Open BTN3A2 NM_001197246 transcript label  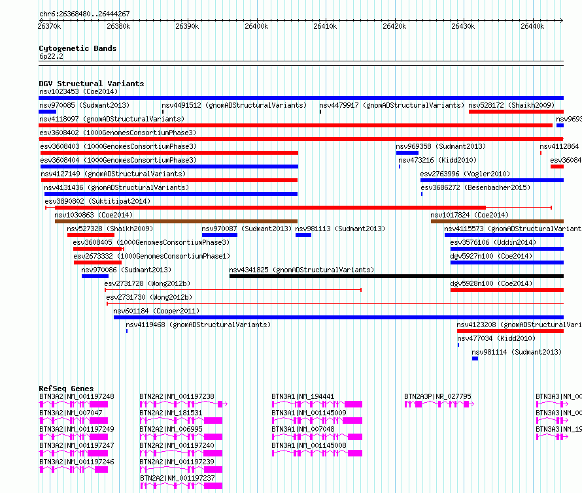tap(77, 462)
